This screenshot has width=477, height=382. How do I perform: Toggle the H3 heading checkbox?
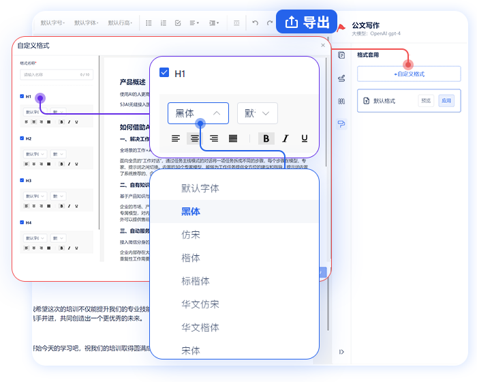click(x=22, y=180)
